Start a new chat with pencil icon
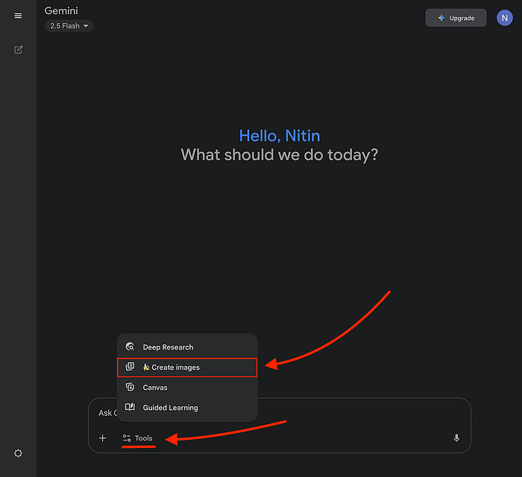 point(18,49)
